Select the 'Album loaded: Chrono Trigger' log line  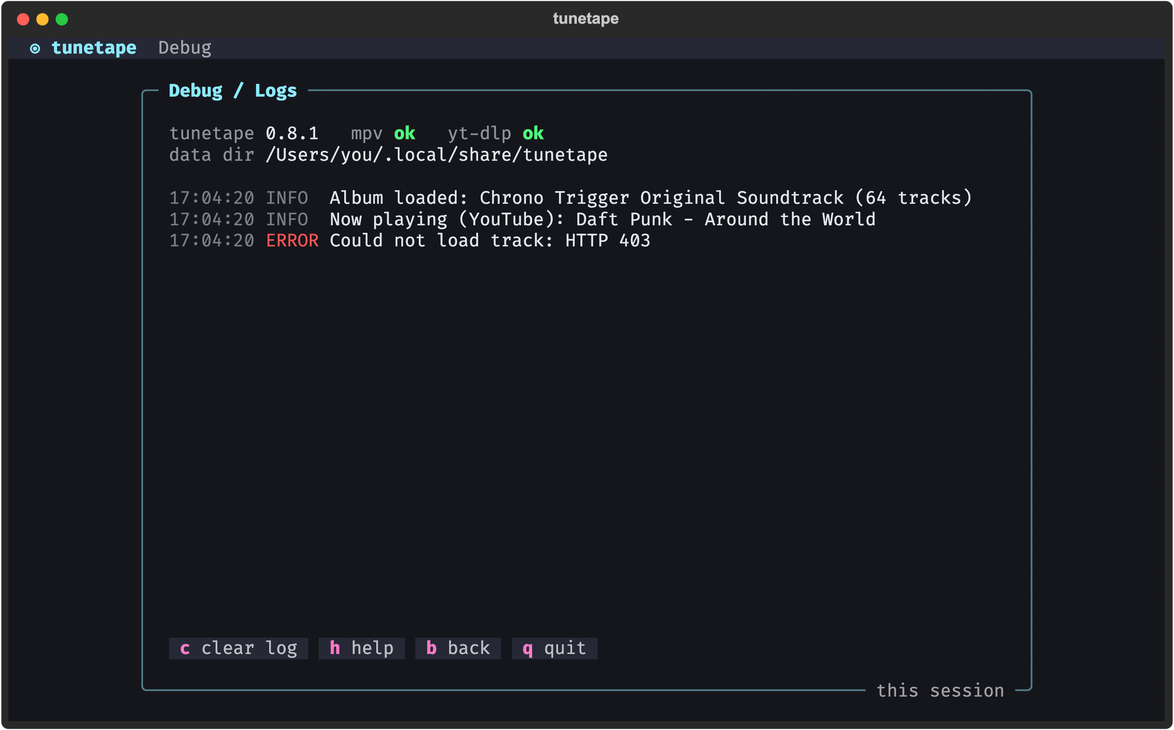point(571,198)
